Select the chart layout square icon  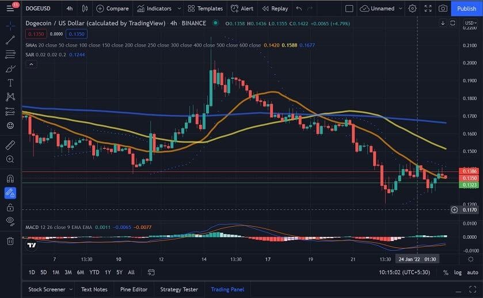[x=349, y=8]
